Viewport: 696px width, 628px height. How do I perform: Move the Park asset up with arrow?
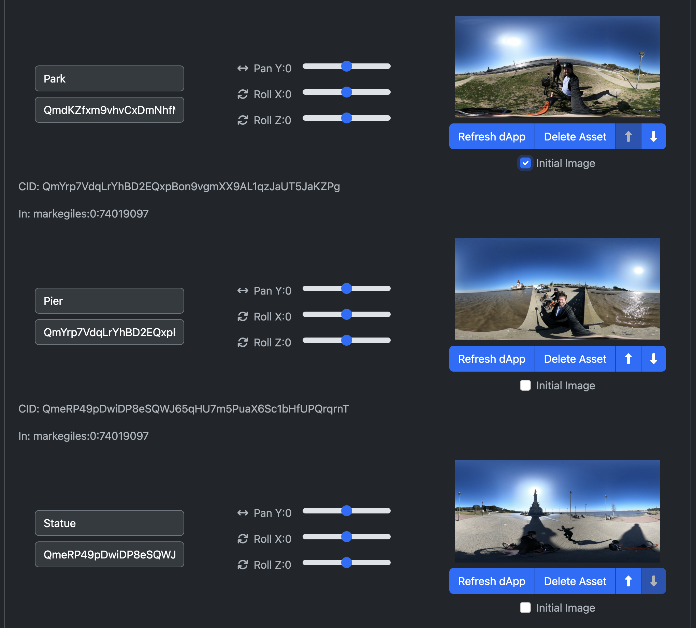point(628,137)
